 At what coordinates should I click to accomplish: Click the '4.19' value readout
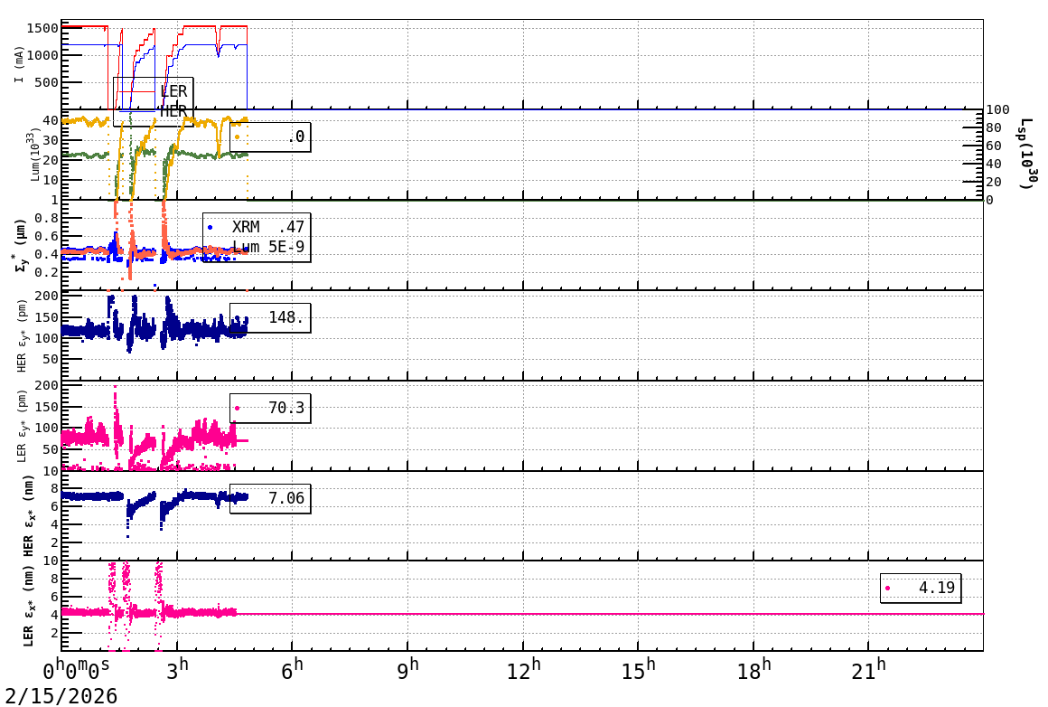936,588
